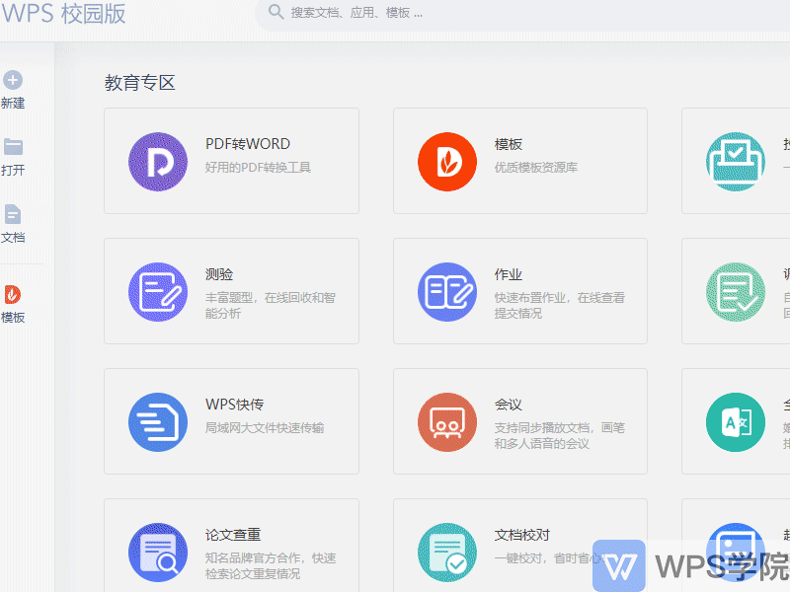Open the 模板 template library icon
The height and width of the screenshot is (592, 790).
(x=447, y=161)
